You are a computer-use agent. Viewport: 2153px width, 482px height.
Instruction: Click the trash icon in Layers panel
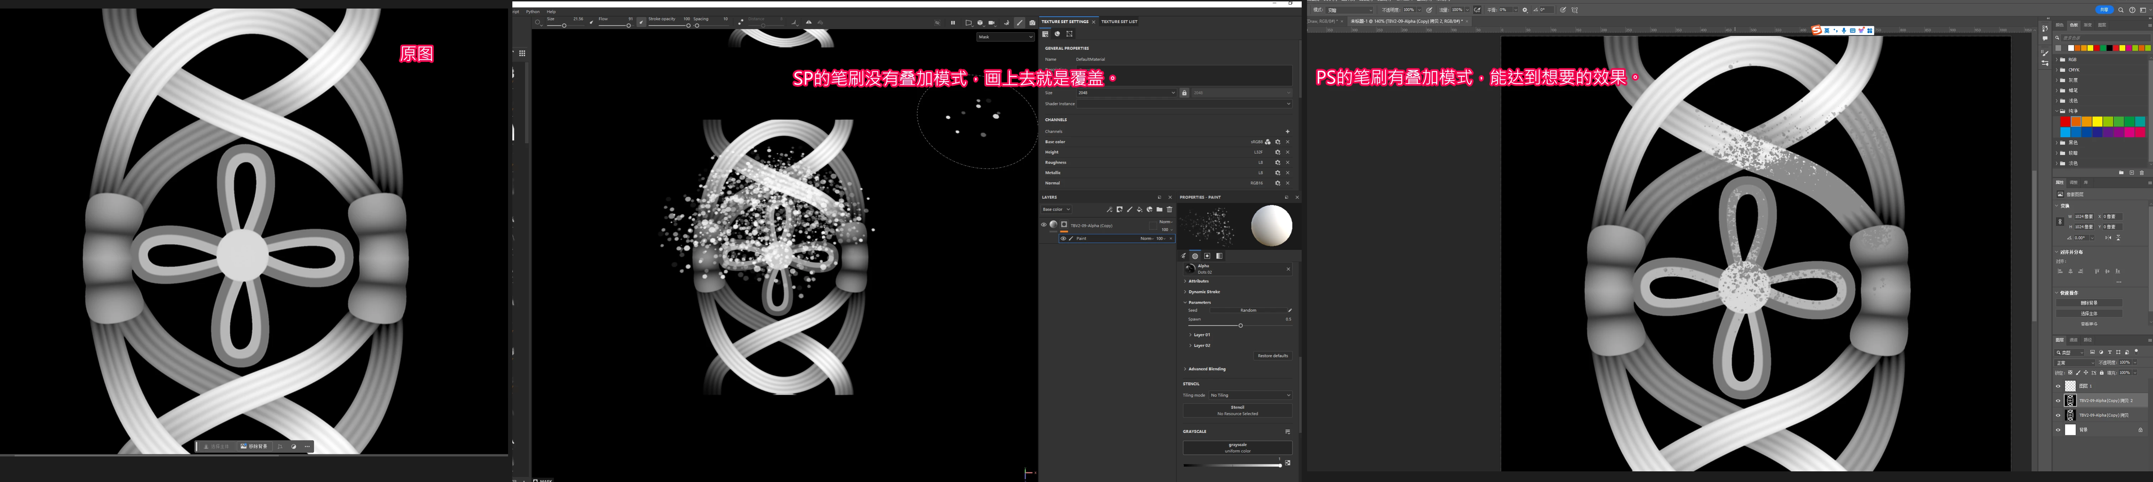(x=1169, y=209)
